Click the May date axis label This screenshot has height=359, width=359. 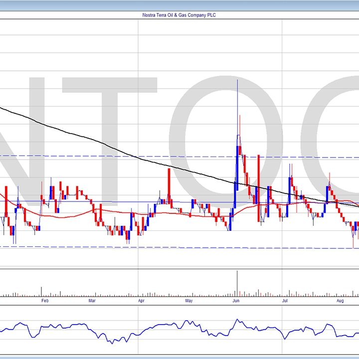189,301
